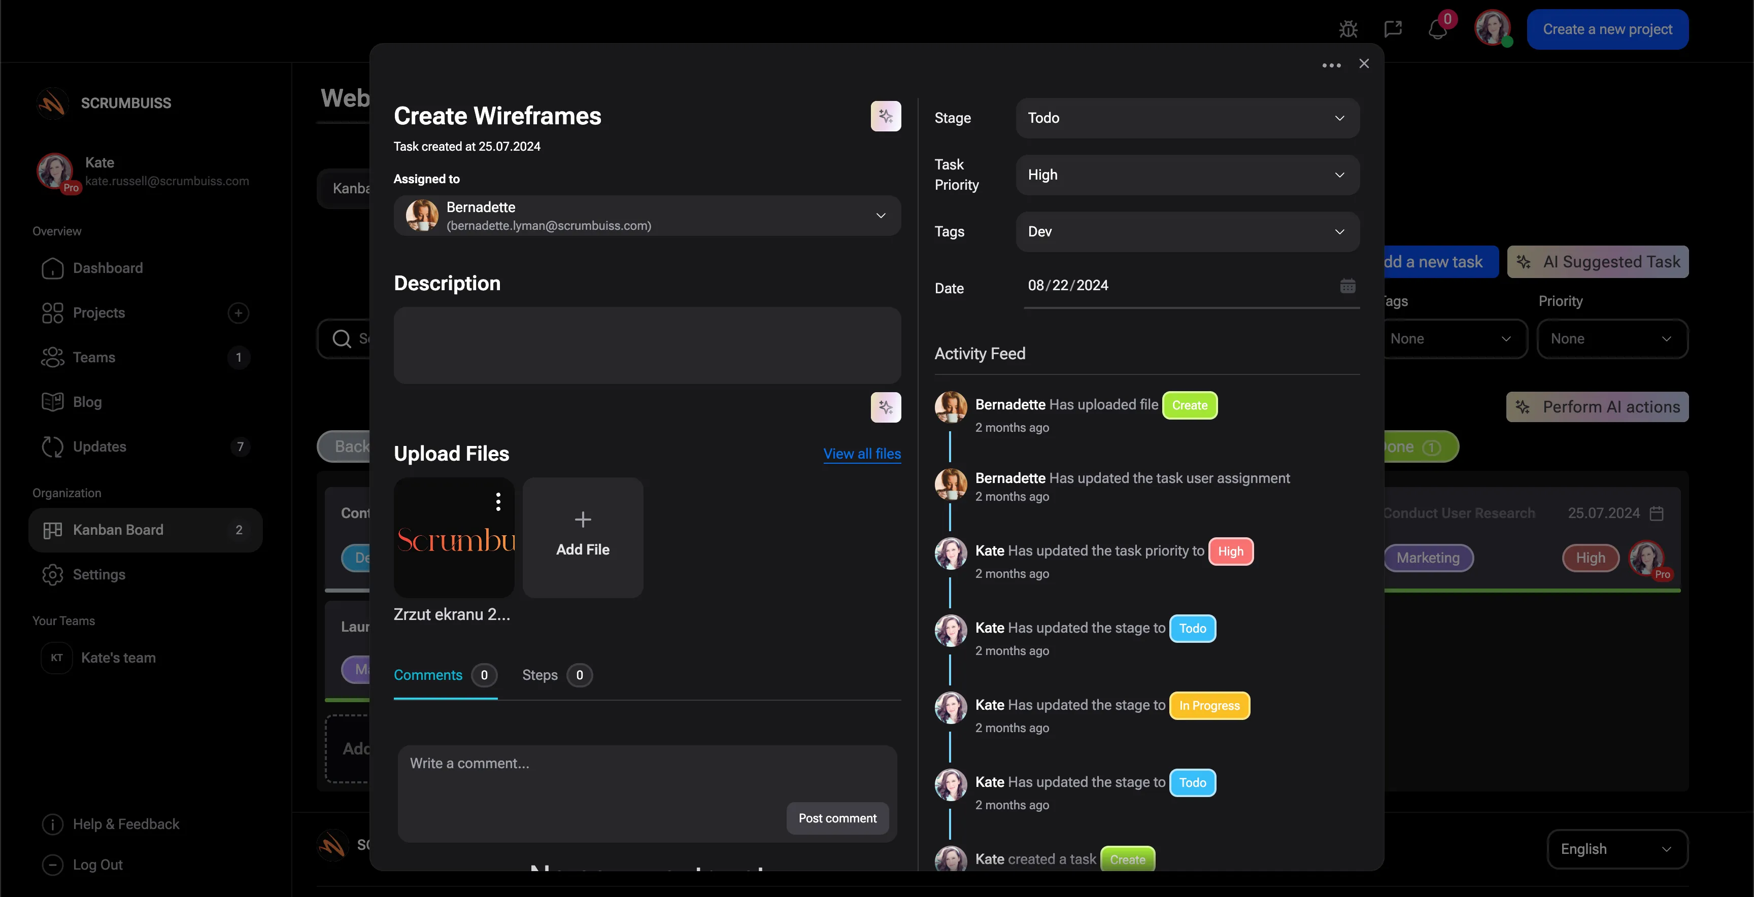Click the Post comment button
The image size is (1754, 897).
pos(837,818)
